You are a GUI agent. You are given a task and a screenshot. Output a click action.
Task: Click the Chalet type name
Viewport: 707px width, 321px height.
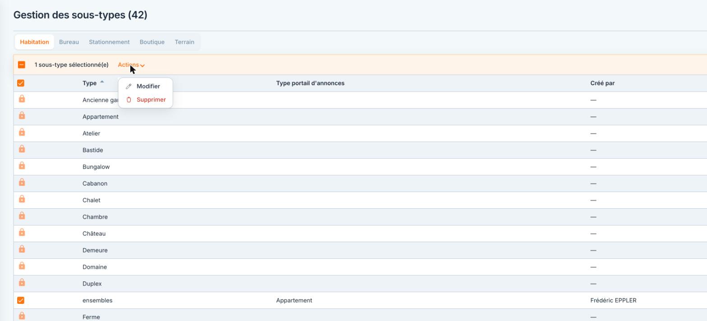pos(91,200)
